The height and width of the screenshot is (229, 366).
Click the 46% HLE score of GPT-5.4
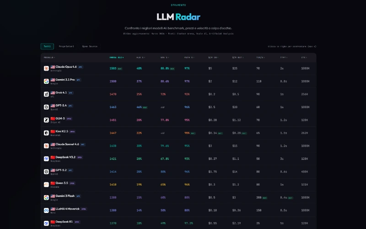[139, 107]
